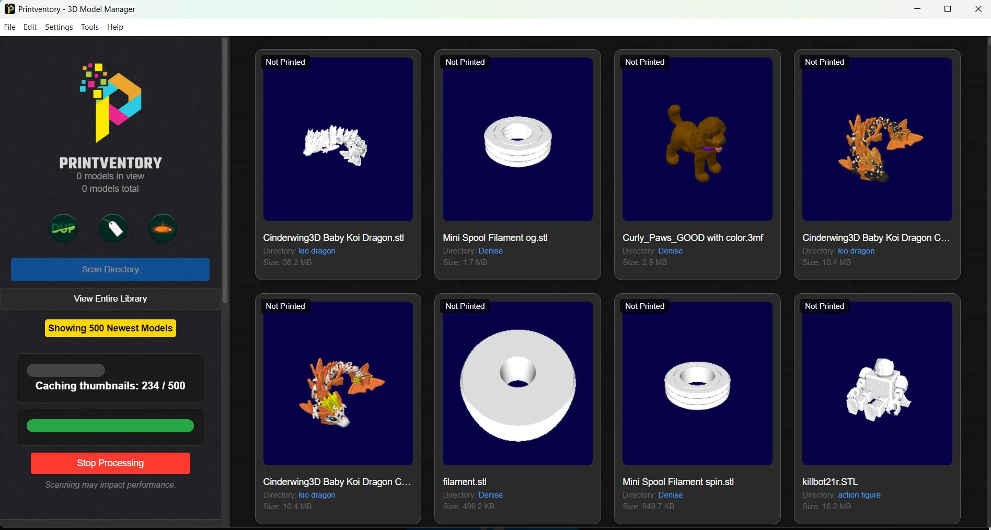Select the Mini Spool Filament spin.stl thumbnail

click(x=697, y=383)
